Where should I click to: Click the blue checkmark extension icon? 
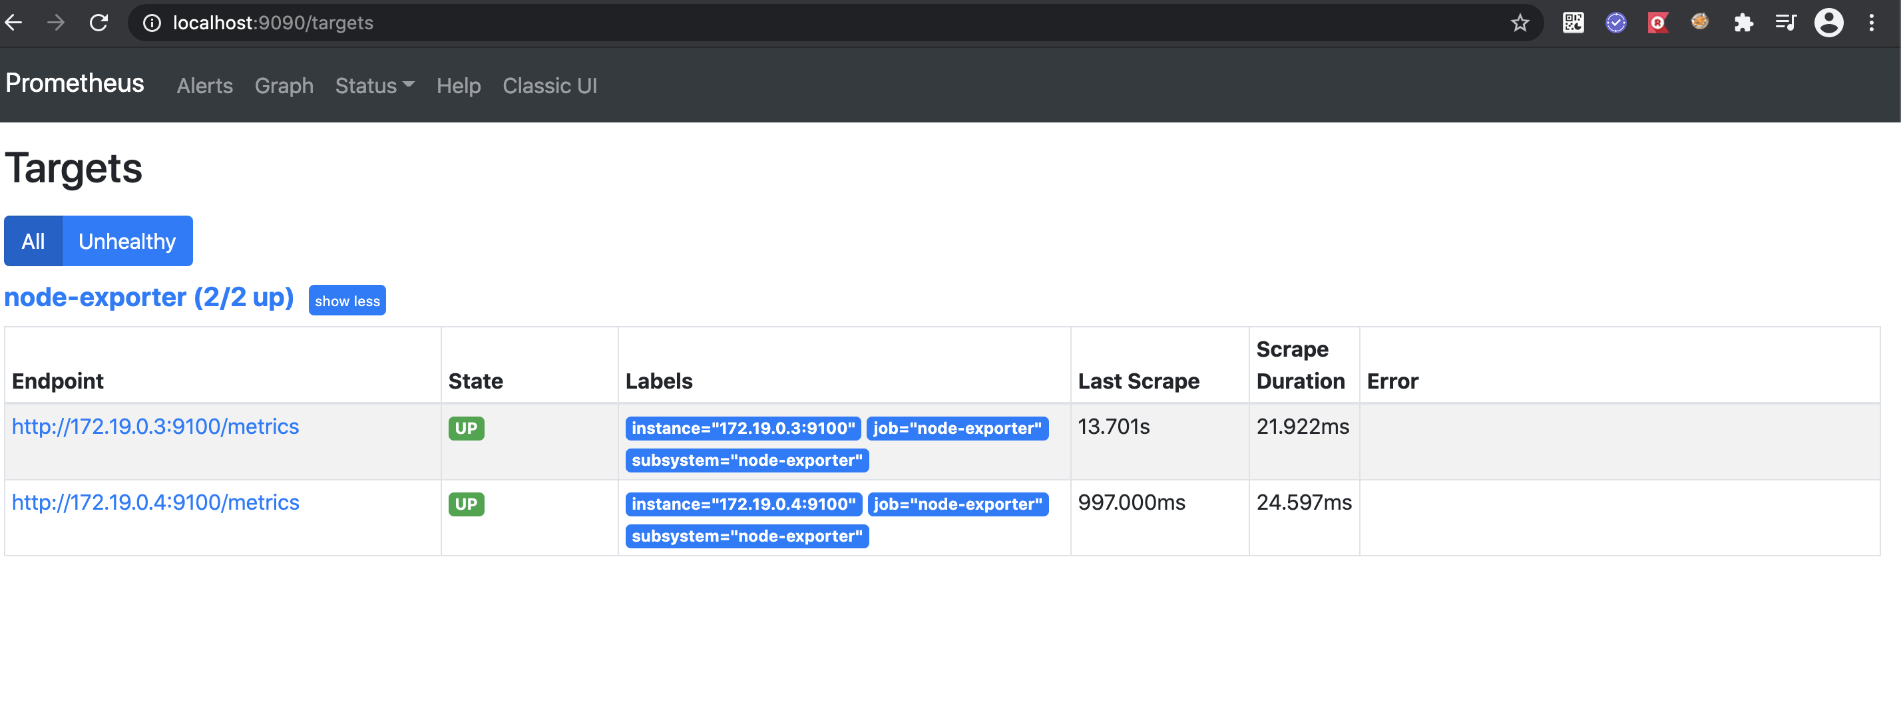pyautogui.click(x=1615, y=23)
